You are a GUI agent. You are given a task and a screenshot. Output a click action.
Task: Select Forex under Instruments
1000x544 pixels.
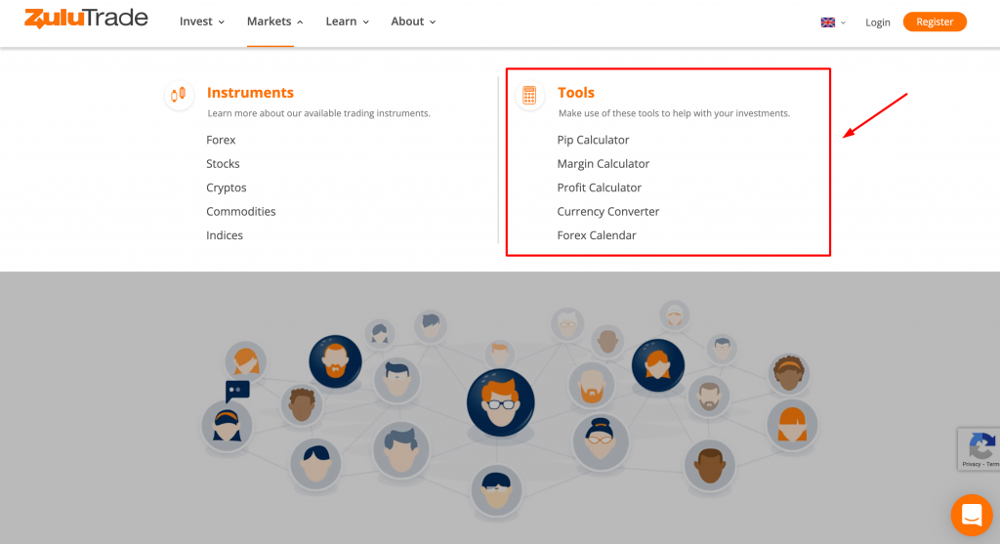click(221, 140)
